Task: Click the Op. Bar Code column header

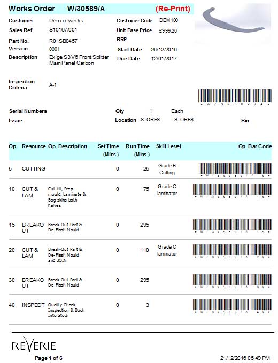Action: point(255,146)
